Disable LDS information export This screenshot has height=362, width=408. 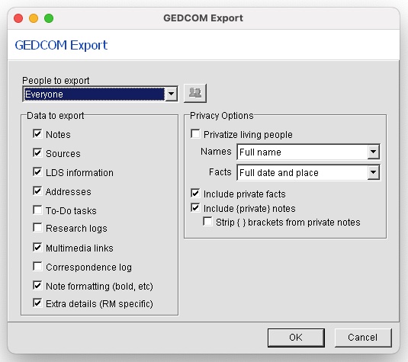coord(37,172)
